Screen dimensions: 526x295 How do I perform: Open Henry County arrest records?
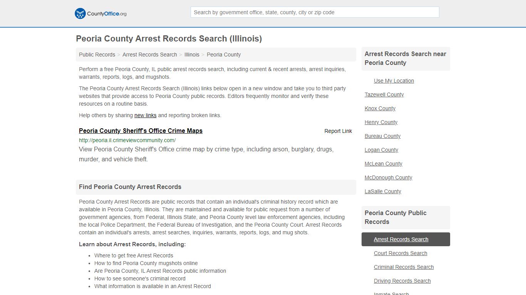point(381,122)
